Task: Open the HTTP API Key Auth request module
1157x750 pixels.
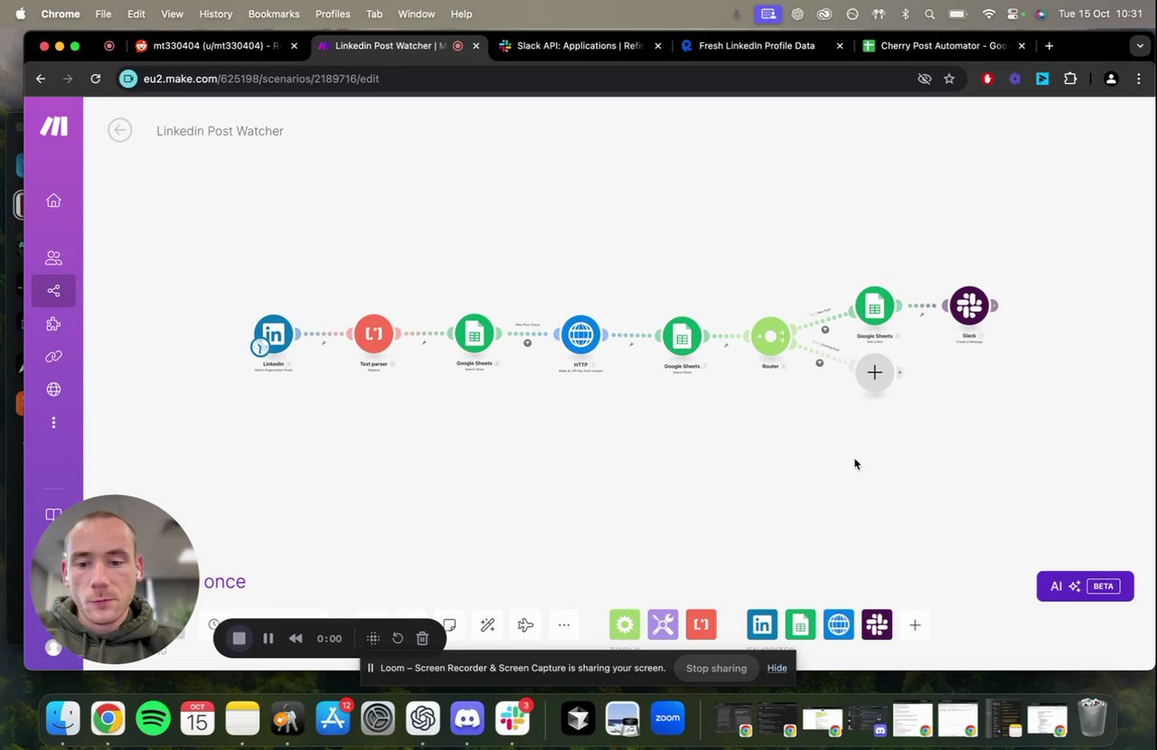Action: click(x=580, y=334)
